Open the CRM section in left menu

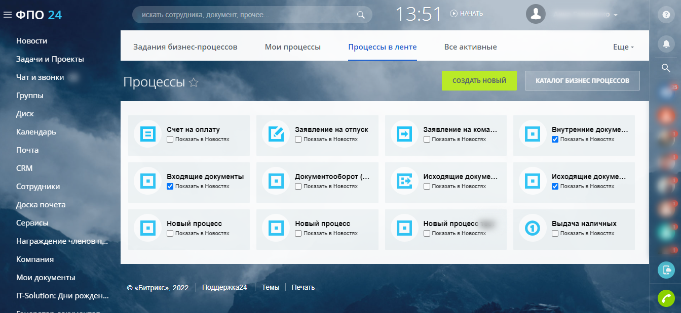coord(24,168)
